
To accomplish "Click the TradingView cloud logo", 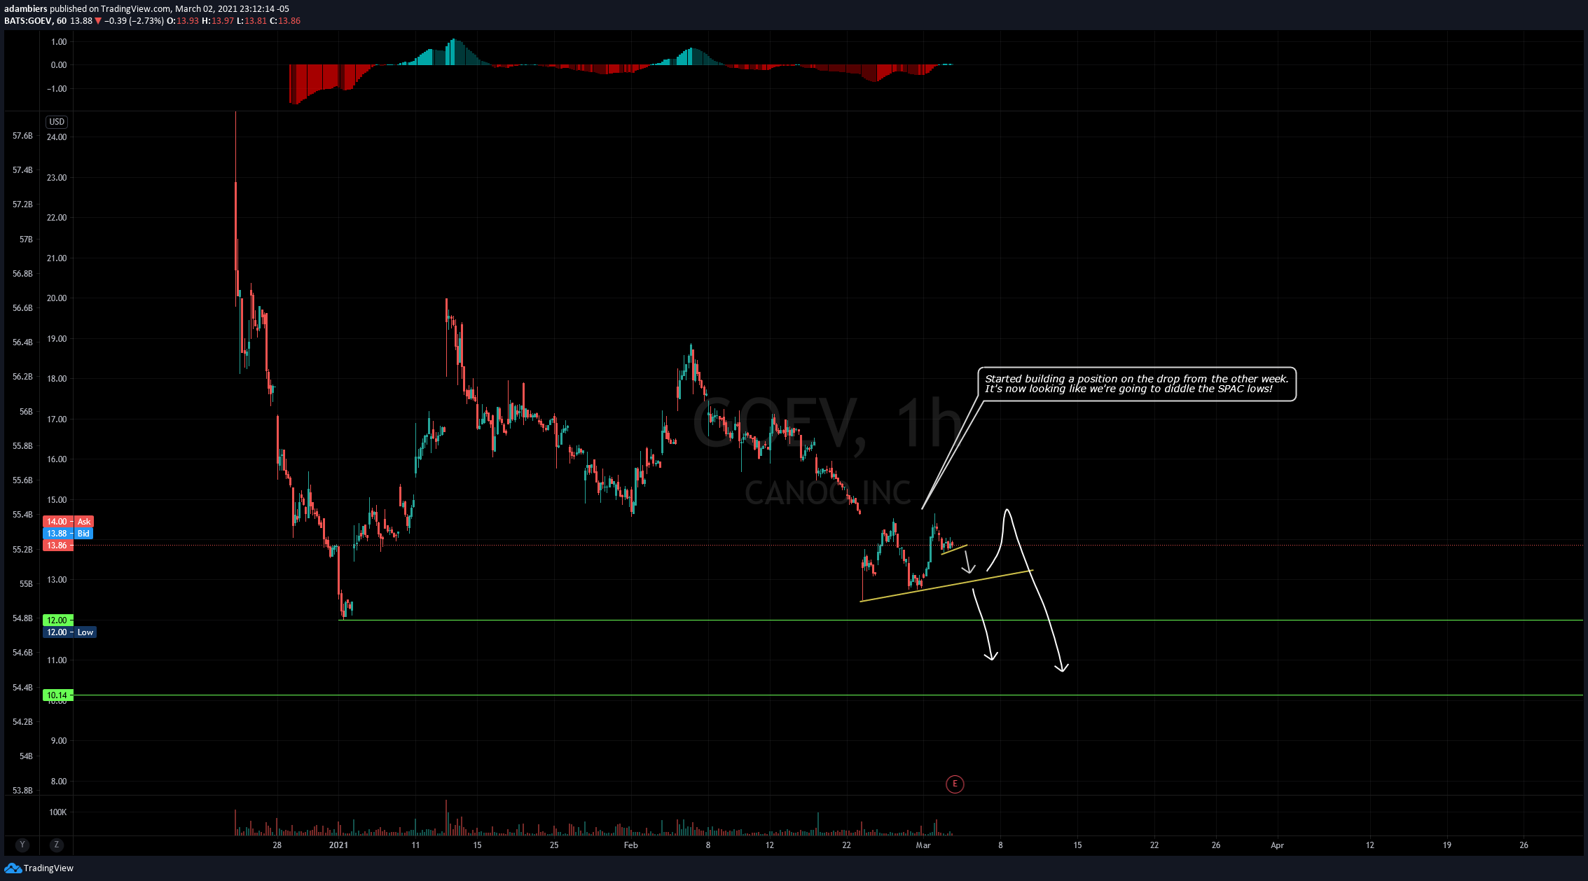I will coord(13,868).
